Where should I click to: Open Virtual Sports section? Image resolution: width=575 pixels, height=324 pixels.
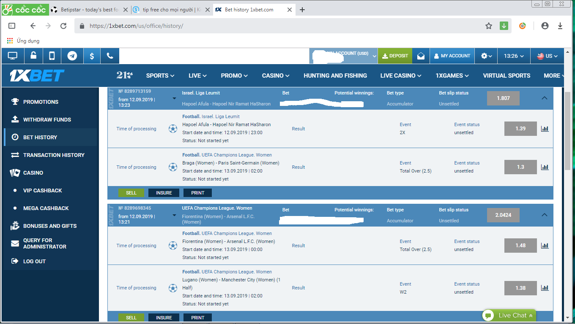pyautogui.click(x=507, y=76)
